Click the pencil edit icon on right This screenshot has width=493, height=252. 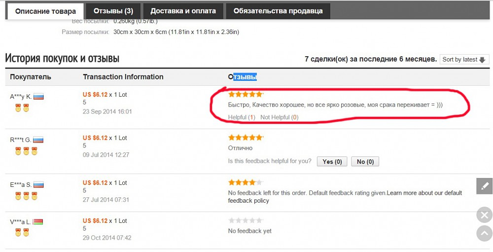tap(485, 185)
